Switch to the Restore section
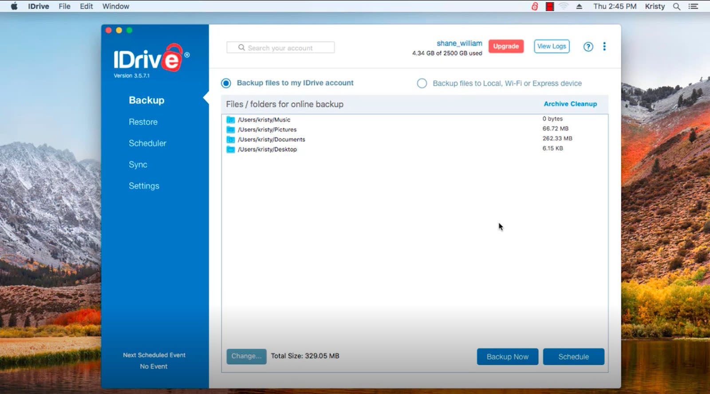The image size is (710, 394). 143,122
